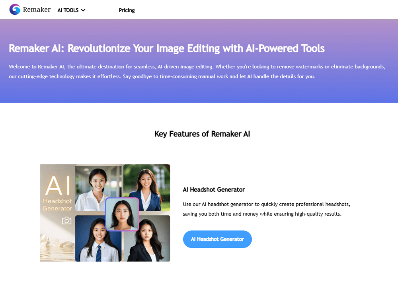
Task: Click the Remaker swirl logo icon
Action: (15, 10)
